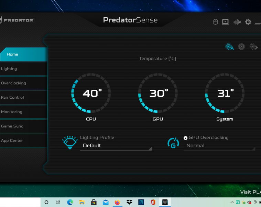Screen dimensions: 261x207
Task: Click the GPU Overclocking info icon
Action: (x=185, y=138)
